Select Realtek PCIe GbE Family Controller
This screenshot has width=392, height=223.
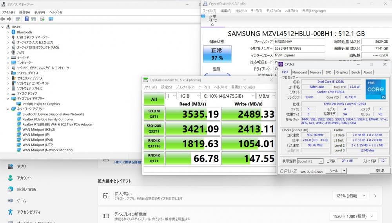coord(48,119)
